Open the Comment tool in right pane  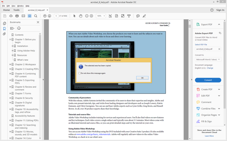206,102
